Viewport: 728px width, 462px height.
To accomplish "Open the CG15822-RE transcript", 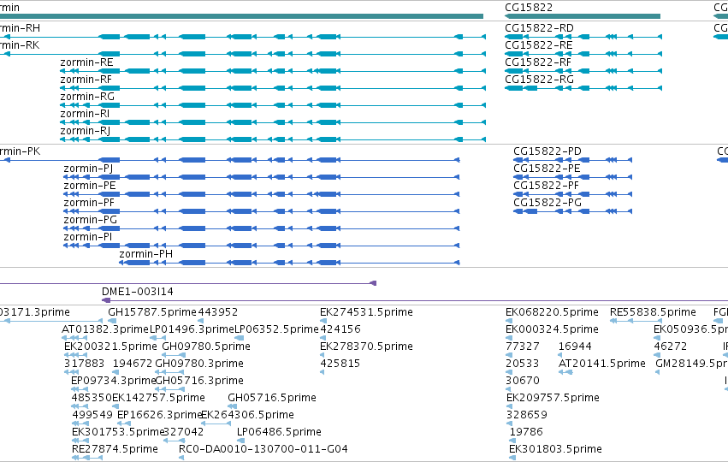I will click(539, 45).
